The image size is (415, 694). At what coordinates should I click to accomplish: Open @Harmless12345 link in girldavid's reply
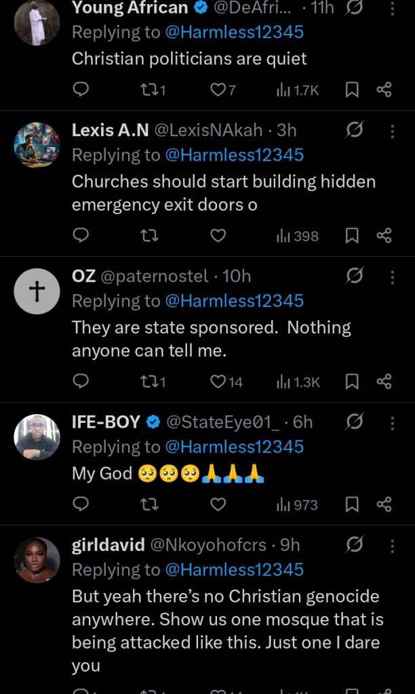click(234, 569)
